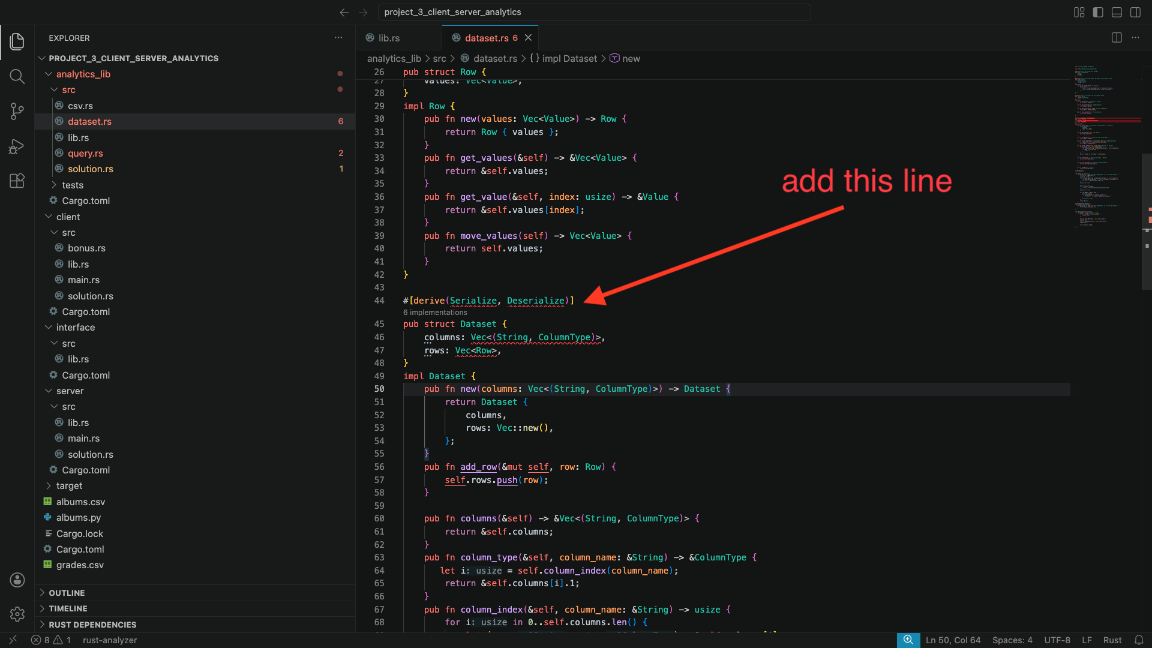Open Settings via the gear icon
This screenshot has width=1152, height=648.
tap(17, 614)
